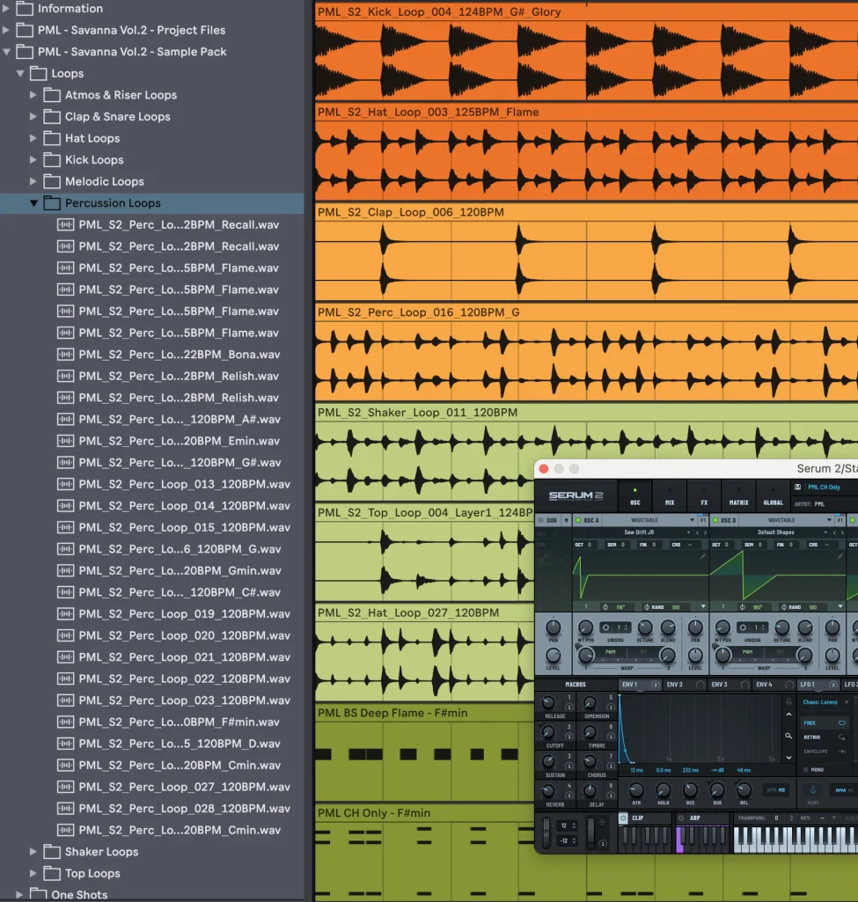
Task: Click the LFO HOST anchor icon
Action: (813, 789)
